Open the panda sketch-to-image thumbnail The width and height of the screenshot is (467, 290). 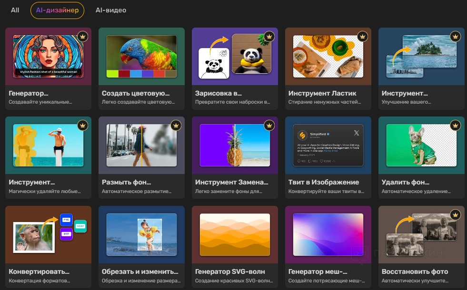[235, 56]
